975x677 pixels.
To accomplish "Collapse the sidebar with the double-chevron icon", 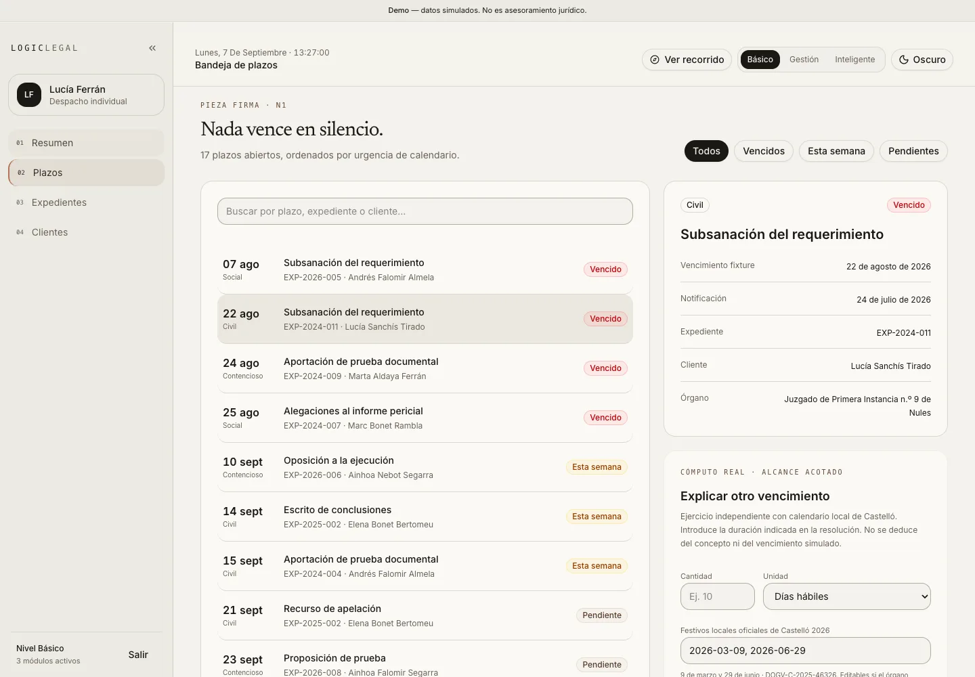I will click(152, 48).
